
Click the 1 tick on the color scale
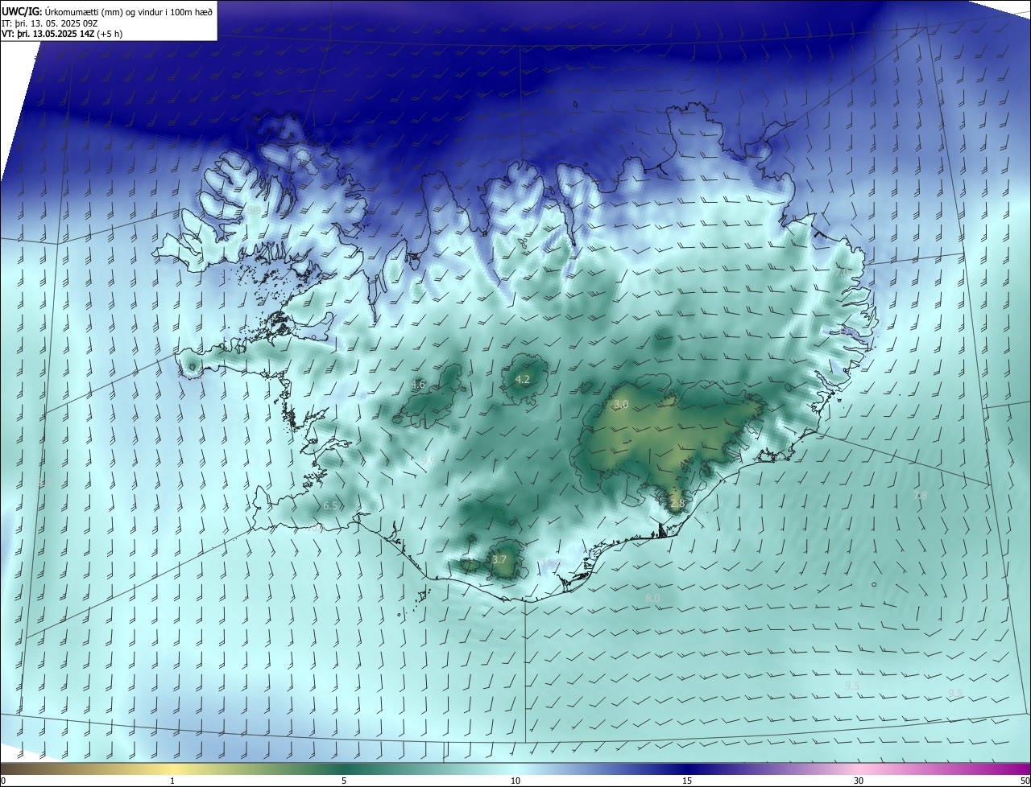click(172, 781)
